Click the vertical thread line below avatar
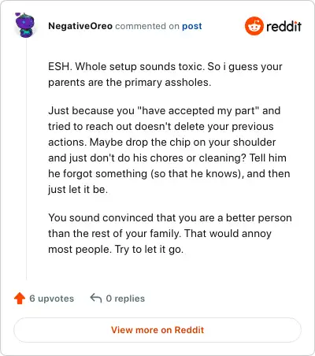The image size is (315, 356). pos(26,159)
